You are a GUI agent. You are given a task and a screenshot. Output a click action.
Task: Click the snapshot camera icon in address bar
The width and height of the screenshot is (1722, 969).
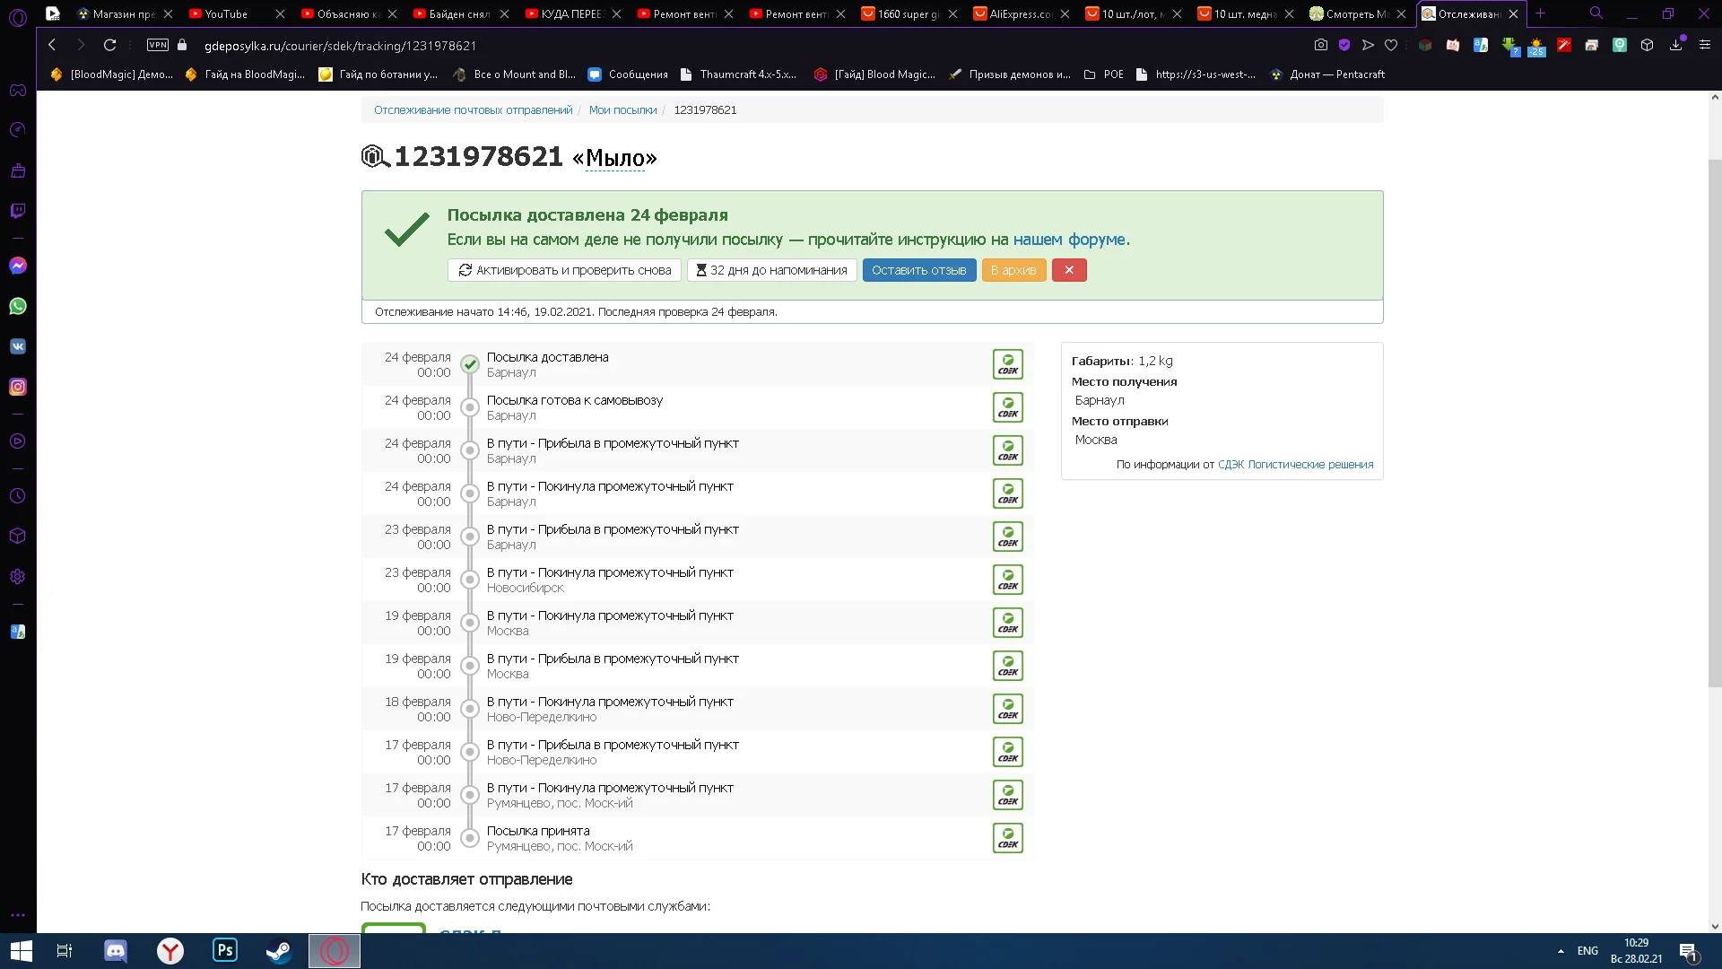click(1320, 45)
